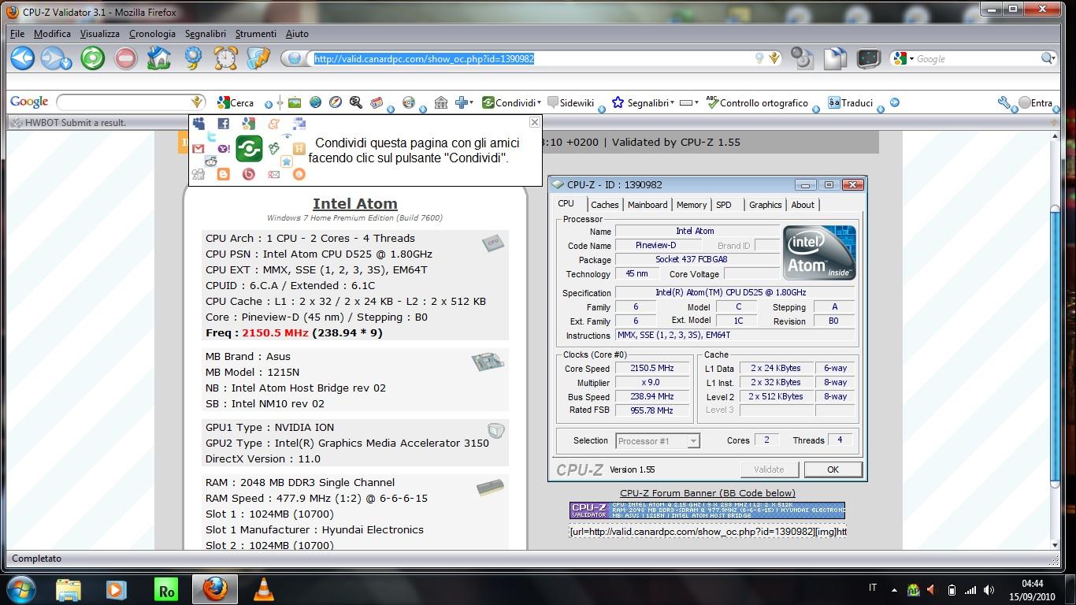Click the BB code URL text field
Image resolution: width=1076 pixels, height=605 pixels.
point(707,532)
